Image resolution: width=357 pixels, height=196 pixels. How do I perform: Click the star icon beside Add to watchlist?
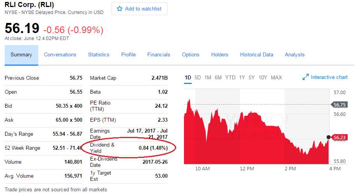click(120, 9)
